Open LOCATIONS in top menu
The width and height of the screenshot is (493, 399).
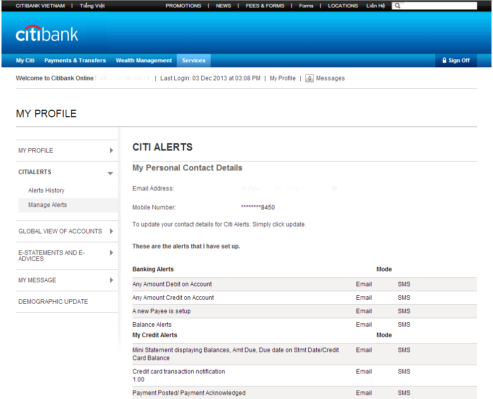coord(343,5)
